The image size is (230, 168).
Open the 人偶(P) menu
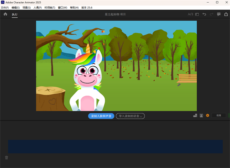coord(38,8)
